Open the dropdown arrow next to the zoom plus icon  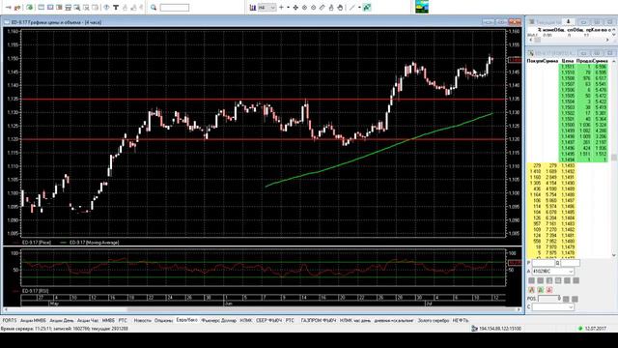pos(288,8)
